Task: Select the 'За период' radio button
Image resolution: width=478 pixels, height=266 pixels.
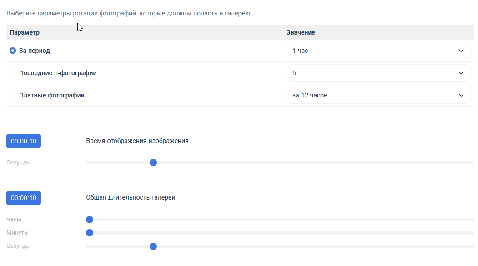Action: (x=13, y=51)
